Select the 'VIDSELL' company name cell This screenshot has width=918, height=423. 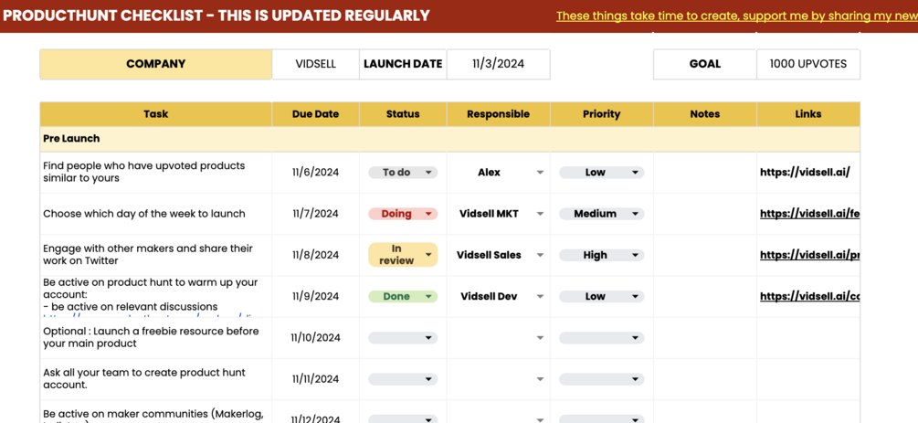tap(315, 64)
